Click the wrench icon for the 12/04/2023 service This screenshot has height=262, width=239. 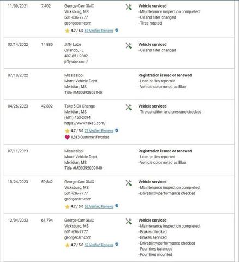click(x=128, y=221)
